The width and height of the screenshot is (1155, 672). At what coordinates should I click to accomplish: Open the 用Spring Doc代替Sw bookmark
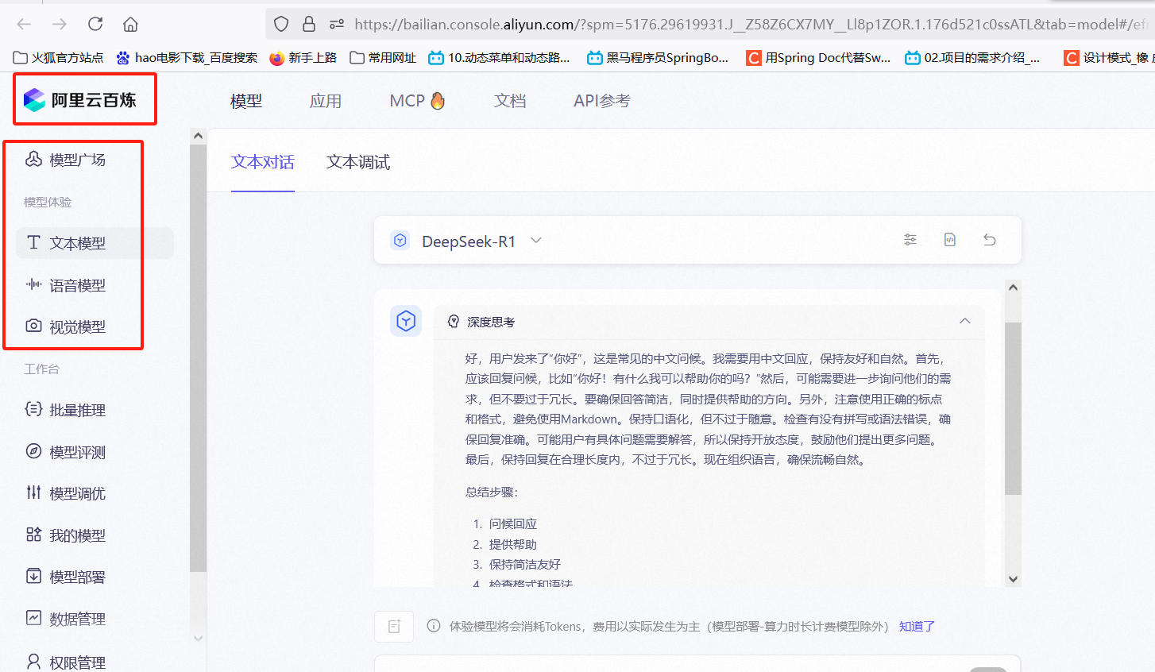click(x=818, y=57)
